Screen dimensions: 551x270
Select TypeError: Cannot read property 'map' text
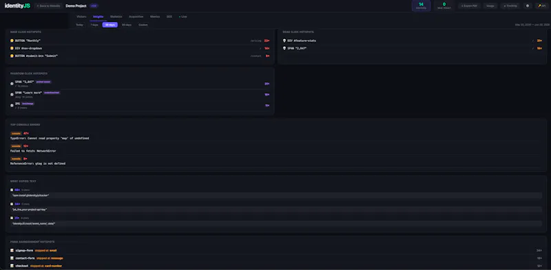pos(50,139)
